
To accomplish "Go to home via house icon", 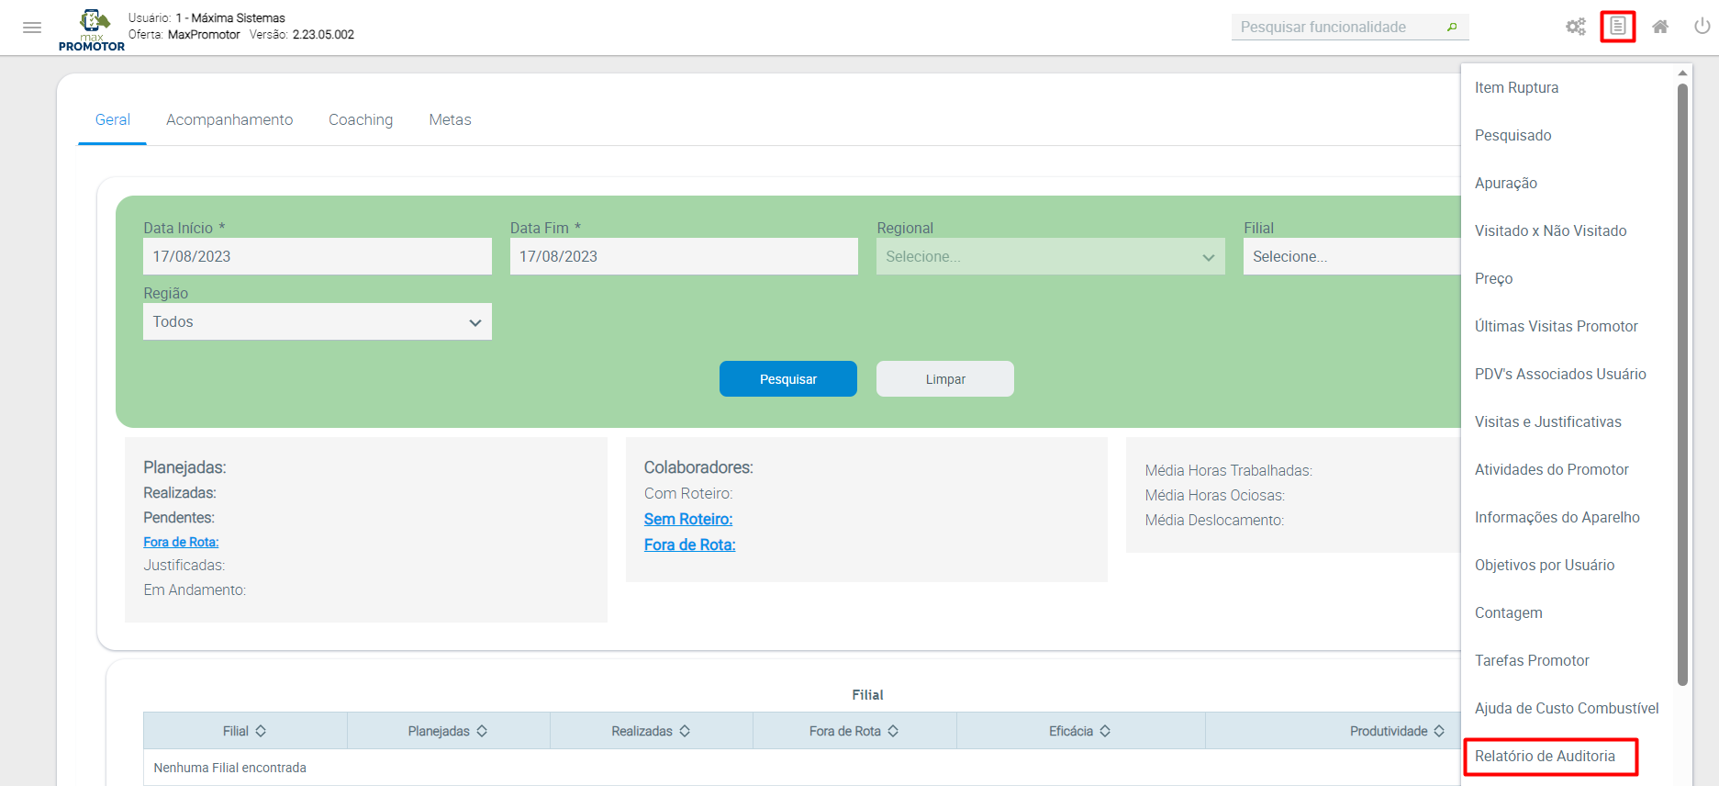I will tap(1660, 27).
